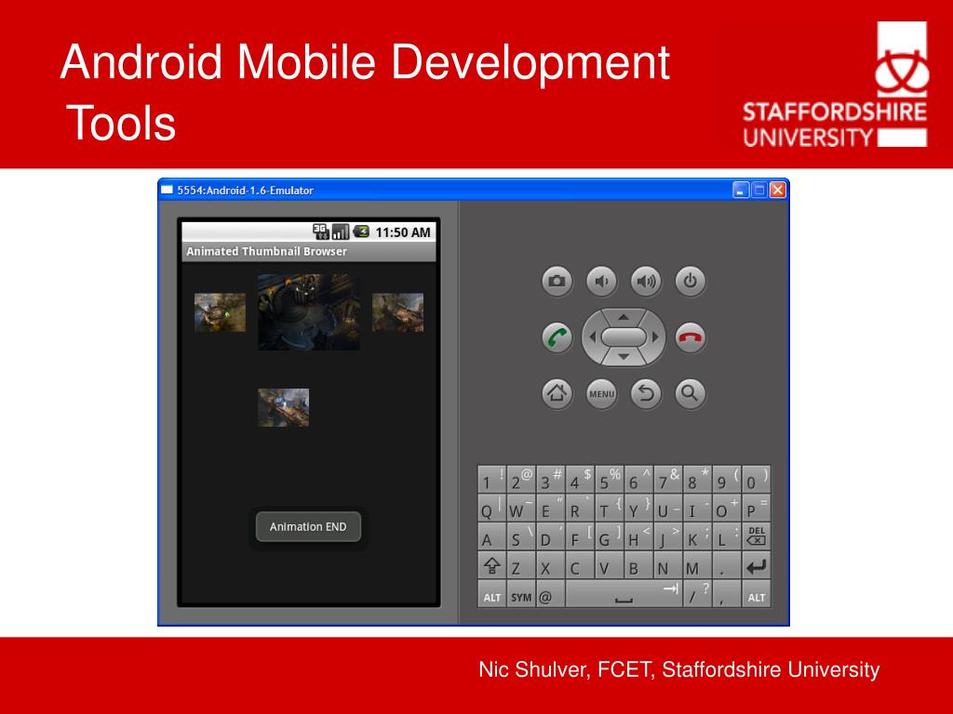Image resolution: width=953 pixels, height=714 pixels.
Task: Click the Staffordshire University logo
Action: [835, 85]
